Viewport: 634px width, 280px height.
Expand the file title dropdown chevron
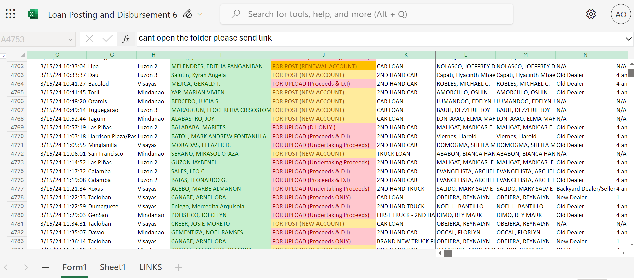coord(200,14)
